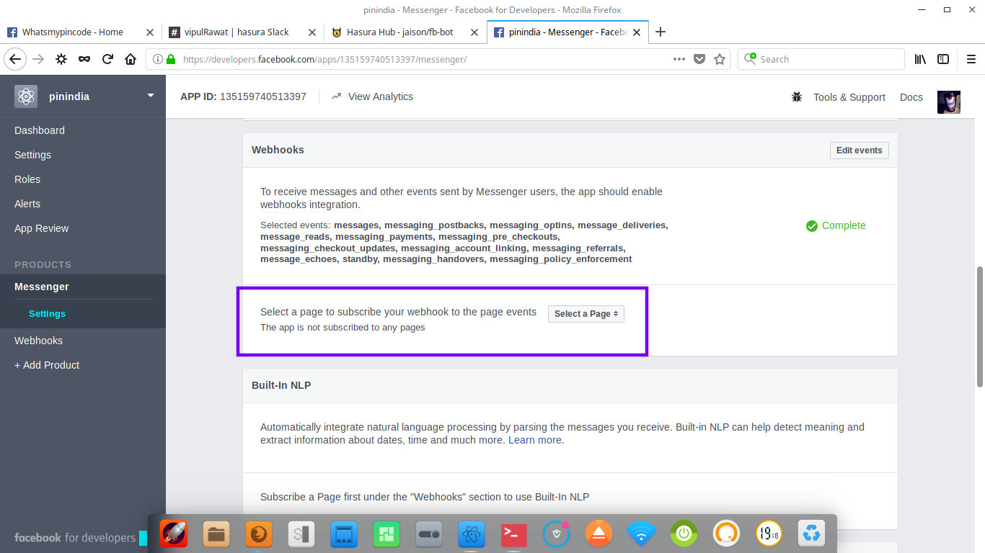Save the page to Pocket
The height and width of the screenshot is (553, 985).
coord(699,59)
